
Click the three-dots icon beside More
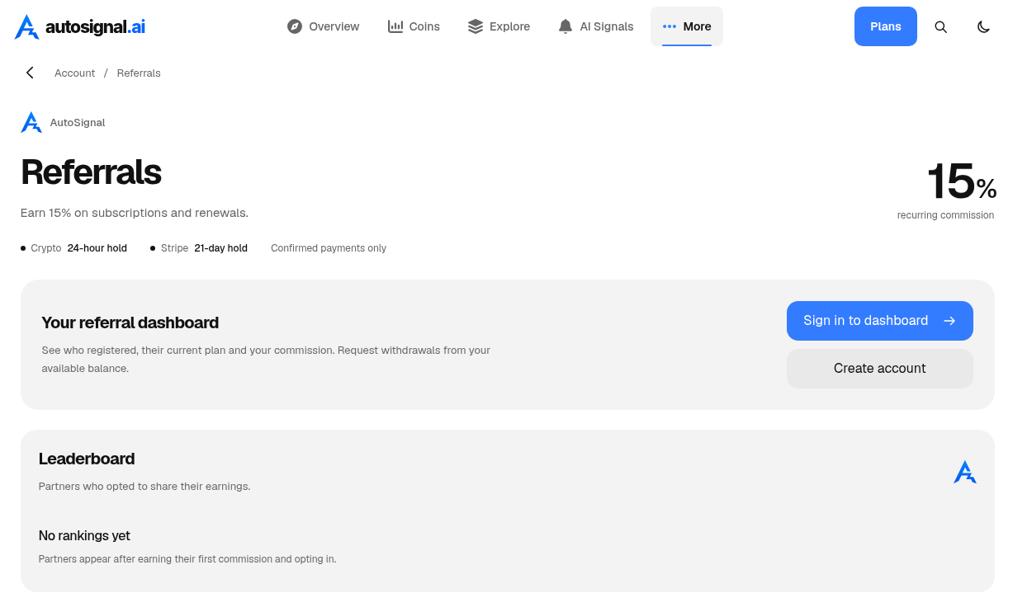(x=670, y=26)
